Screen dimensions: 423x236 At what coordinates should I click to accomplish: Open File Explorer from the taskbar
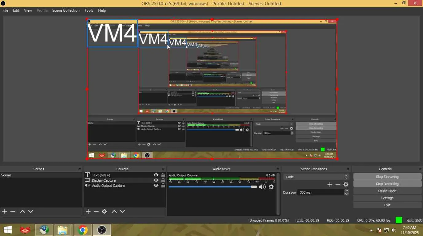62,230
